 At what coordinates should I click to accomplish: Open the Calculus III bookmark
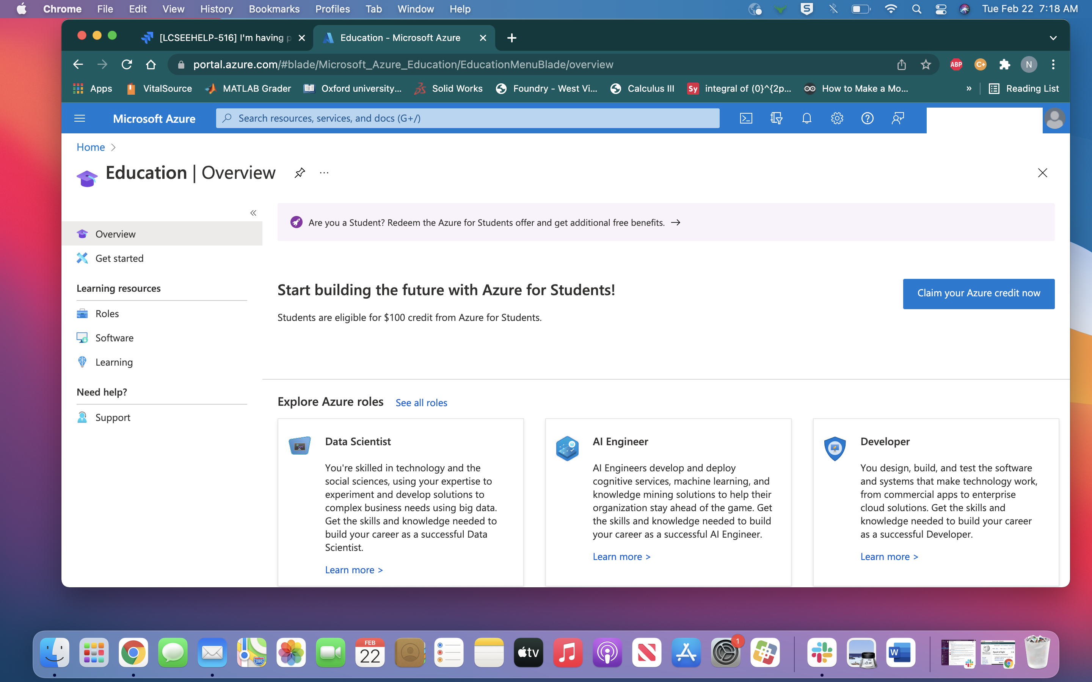[642, 88]
